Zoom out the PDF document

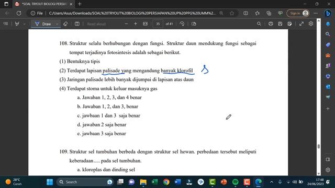(x=126, y=23)
